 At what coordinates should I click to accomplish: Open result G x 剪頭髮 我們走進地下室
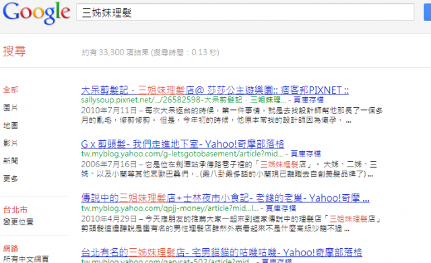[183, 144]
